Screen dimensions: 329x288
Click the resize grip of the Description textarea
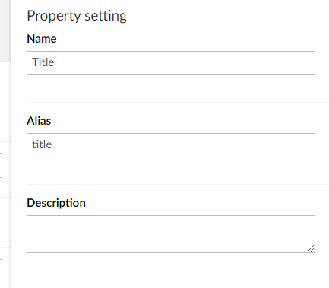(x=311, y=248)
